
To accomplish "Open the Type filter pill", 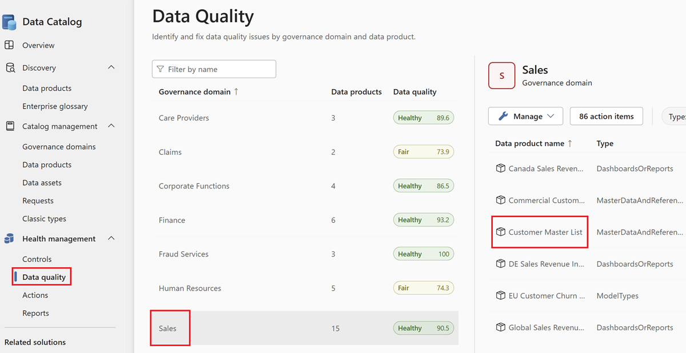I will pos(675,116).
